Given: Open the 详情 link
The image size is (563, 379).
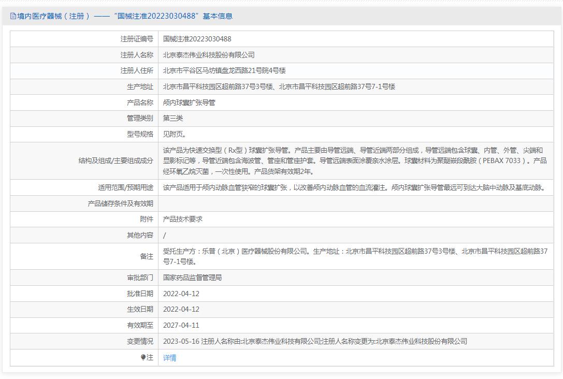Looking at the screenshot, I should tap(169, 358).
